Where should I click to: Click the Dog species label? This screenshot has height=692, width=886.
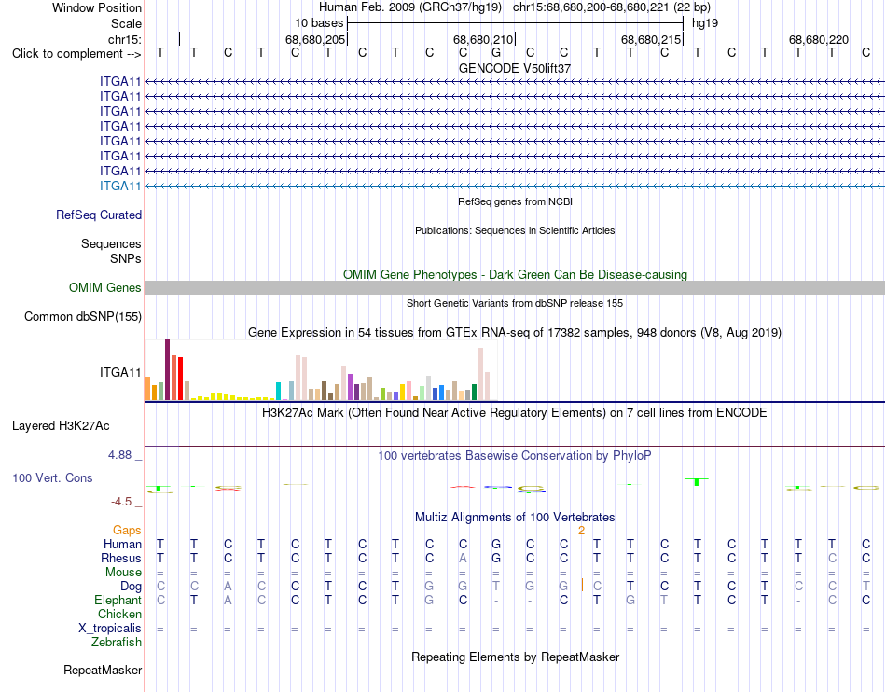tap(131, 587)
